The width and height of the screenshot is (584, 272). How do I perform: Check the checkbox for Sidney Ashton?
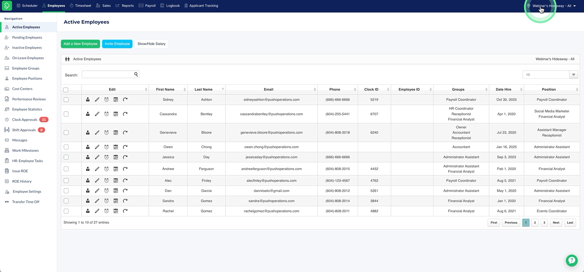tap(66, 99)
